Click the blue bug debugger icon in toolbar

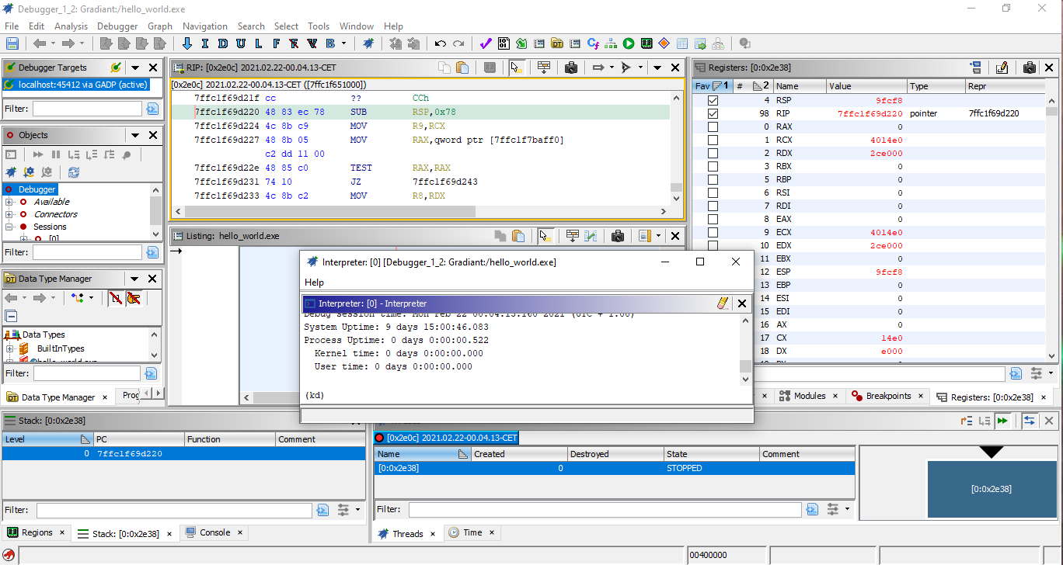point(368,43)
